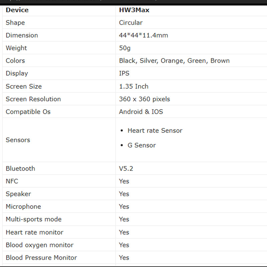Click the Blood oxygen monitor label
267x267 pixels.
(x=39, y=245)
